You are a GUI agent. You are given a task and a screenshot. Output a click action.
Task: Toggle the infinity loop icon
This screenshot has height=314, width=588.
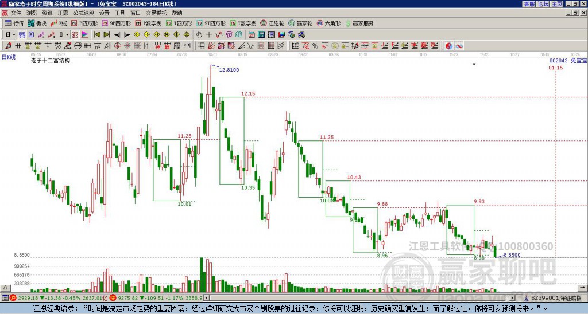point(459,46)
